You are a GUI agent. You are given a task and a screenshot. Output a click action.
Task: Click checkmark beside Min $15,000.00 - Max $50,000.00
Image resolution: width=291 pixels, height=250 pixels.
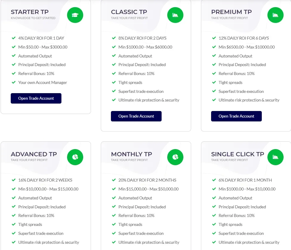click(x=114, y=189)
